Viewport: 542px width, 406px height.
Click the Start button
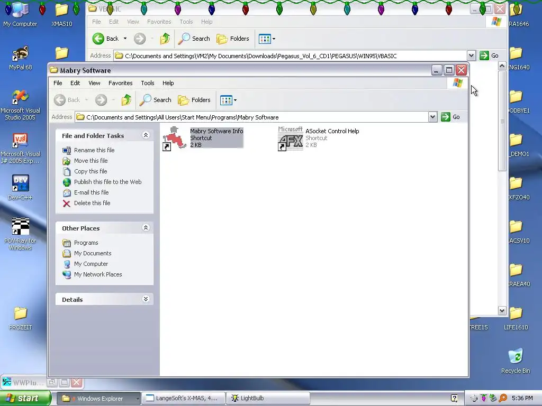[25, 398]
